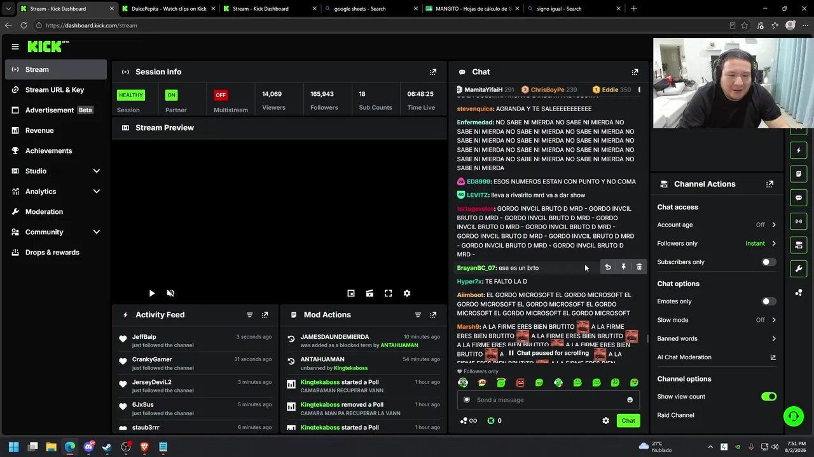814x457 pixels.
Task: Switch Stream Preview to theater mode
Action: (x=369, y=293)
